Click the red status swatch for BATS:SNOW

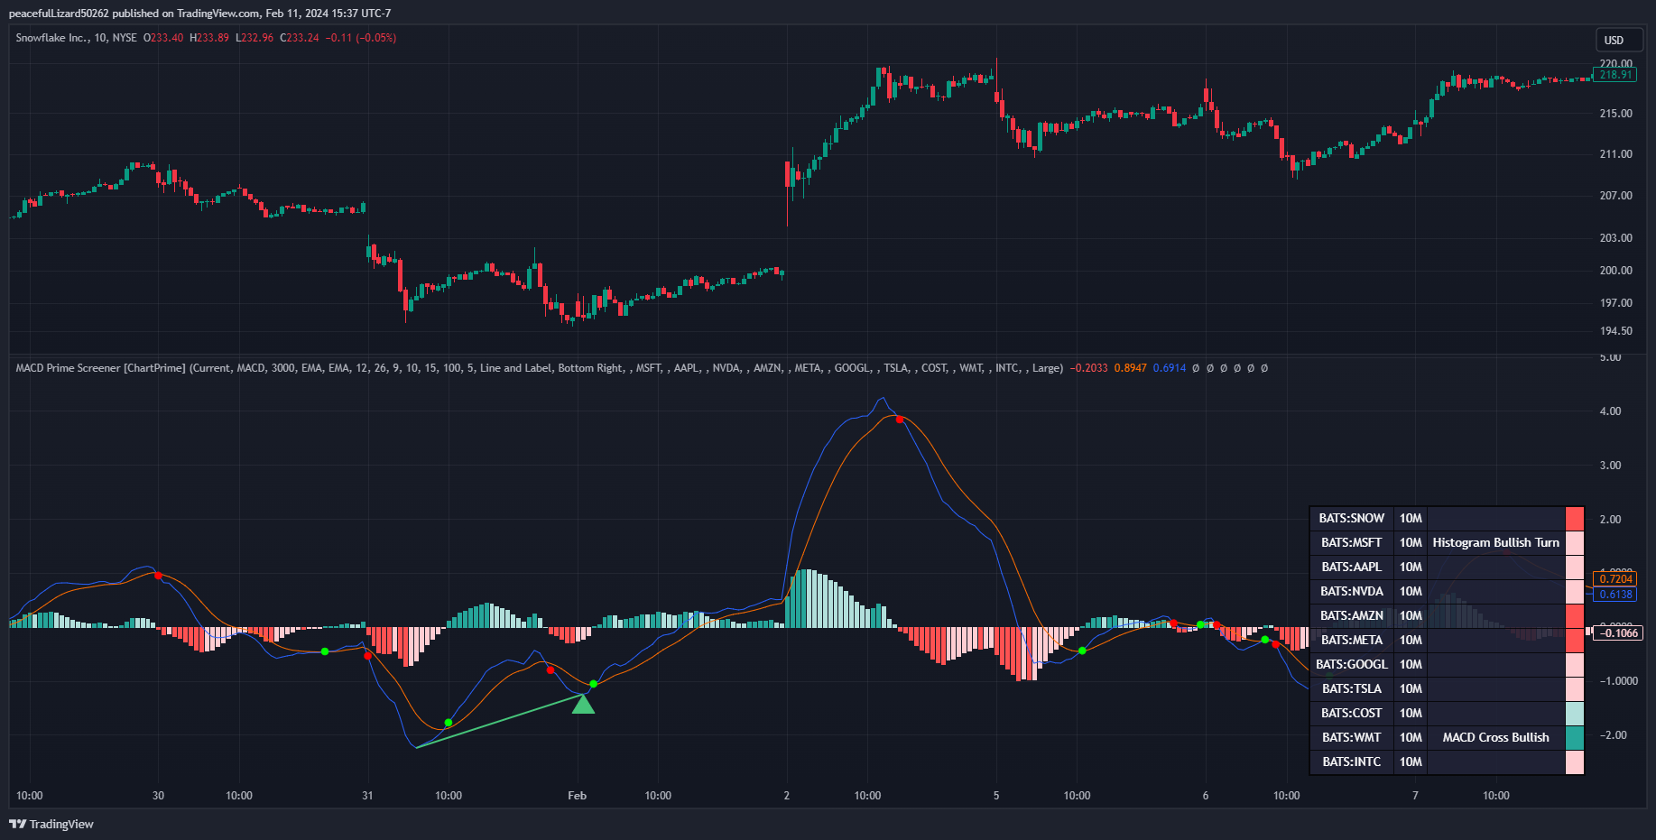[x=1575, y=519]
